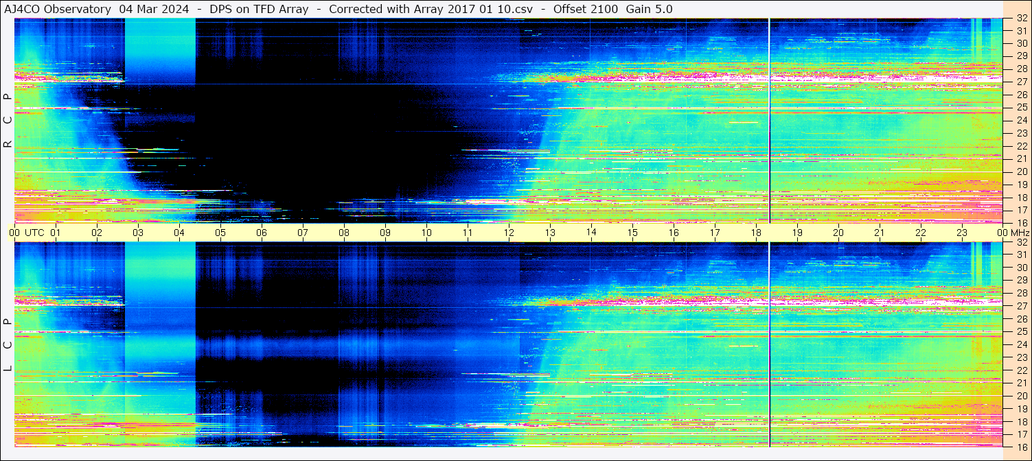
Task: Click the 03 hour label on time axis
Action: [138, 233]
